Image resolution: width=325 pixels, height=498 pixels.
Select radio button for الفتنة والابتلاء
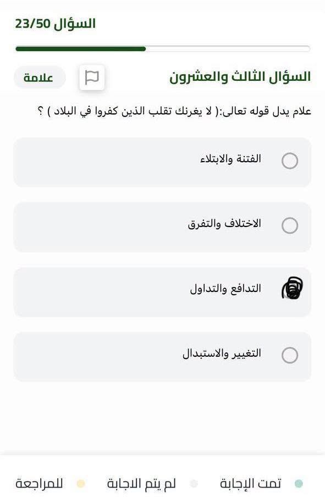tap(289, 161)
